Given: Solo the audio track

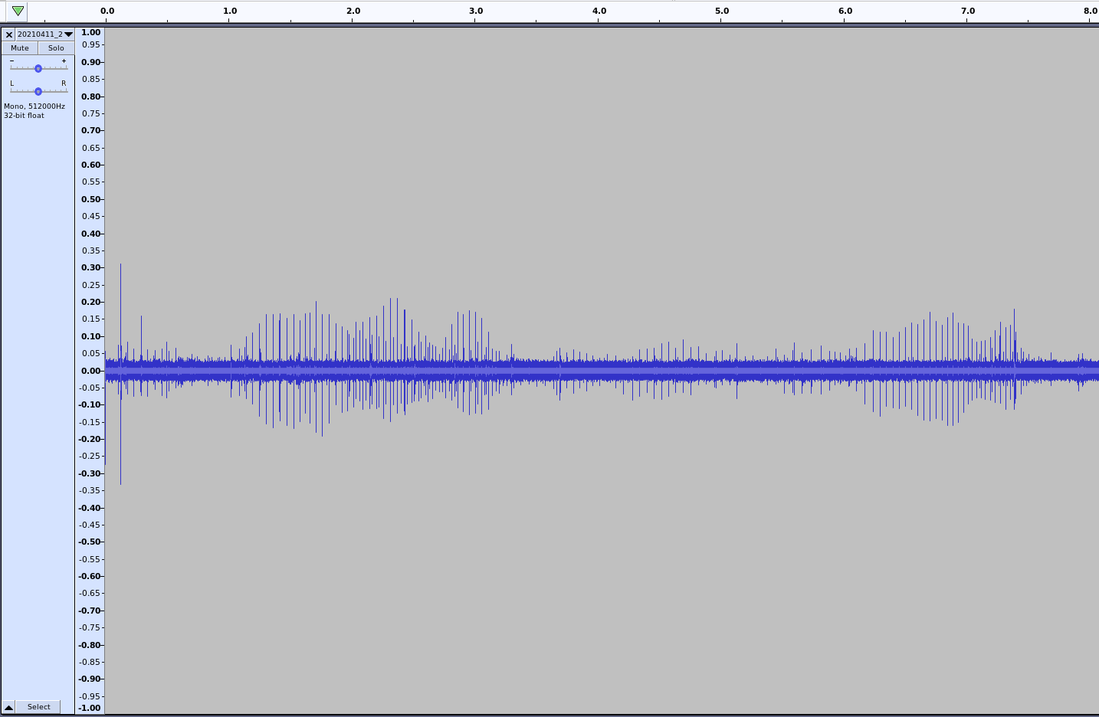Looking at the screenshot, I should click(56, 47).
